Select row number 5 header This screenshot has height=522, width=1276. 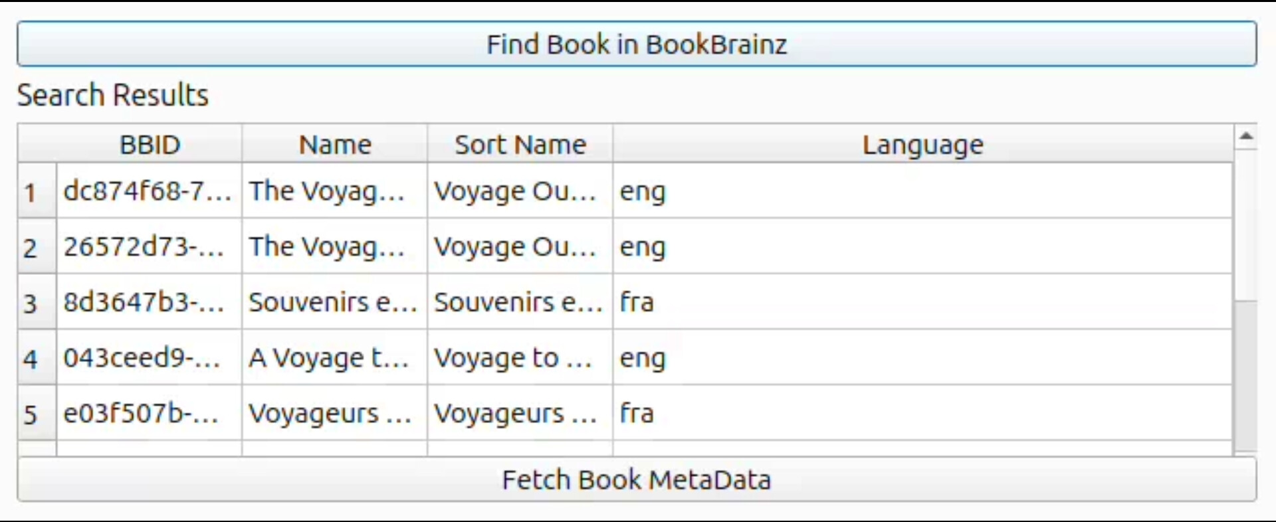31,414
